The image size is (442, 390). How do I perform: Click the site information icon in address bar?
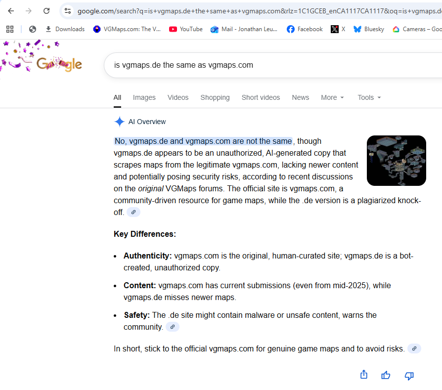(68, 11)
